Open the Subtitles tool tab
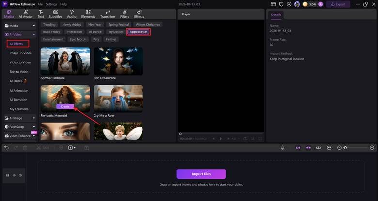Screen dimensions: 378x201 (x=55, y=14)
